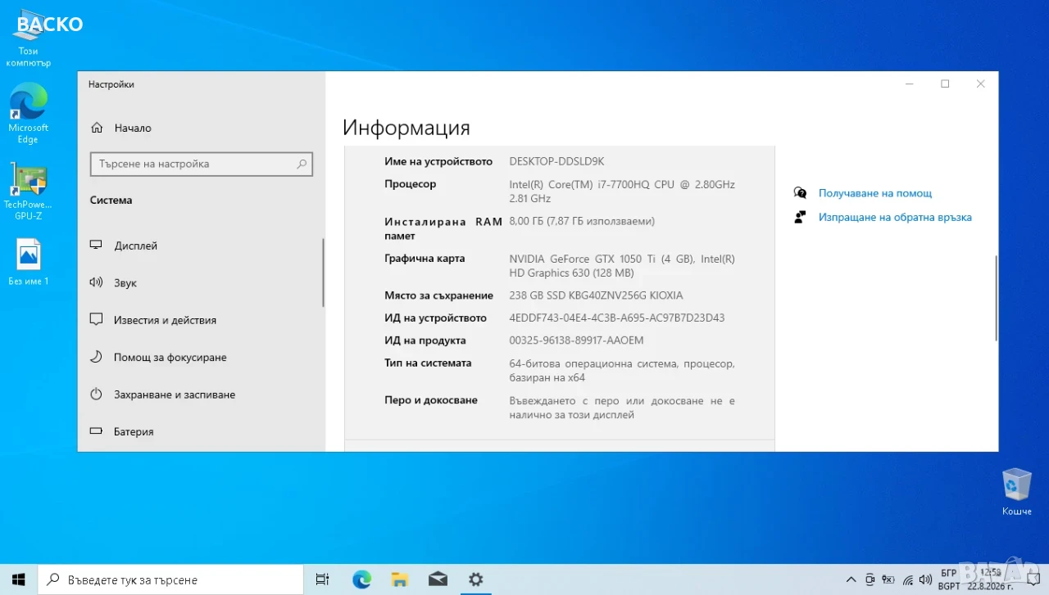Click the 'Перо и докосване' label
The height and width of the screenshot is (595, 1049).
click(431, 400)
